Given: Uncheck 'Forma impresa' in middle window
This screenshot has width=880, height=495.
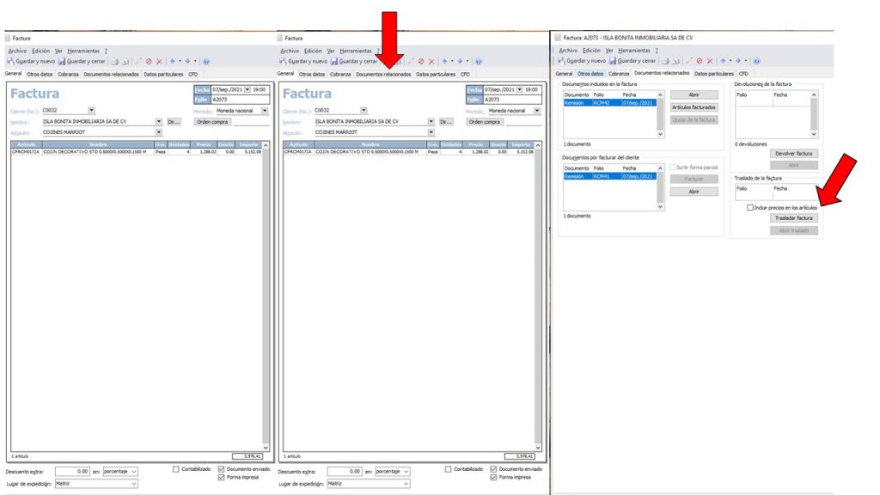Looking at the screenshot, I should tap(493, 477).
